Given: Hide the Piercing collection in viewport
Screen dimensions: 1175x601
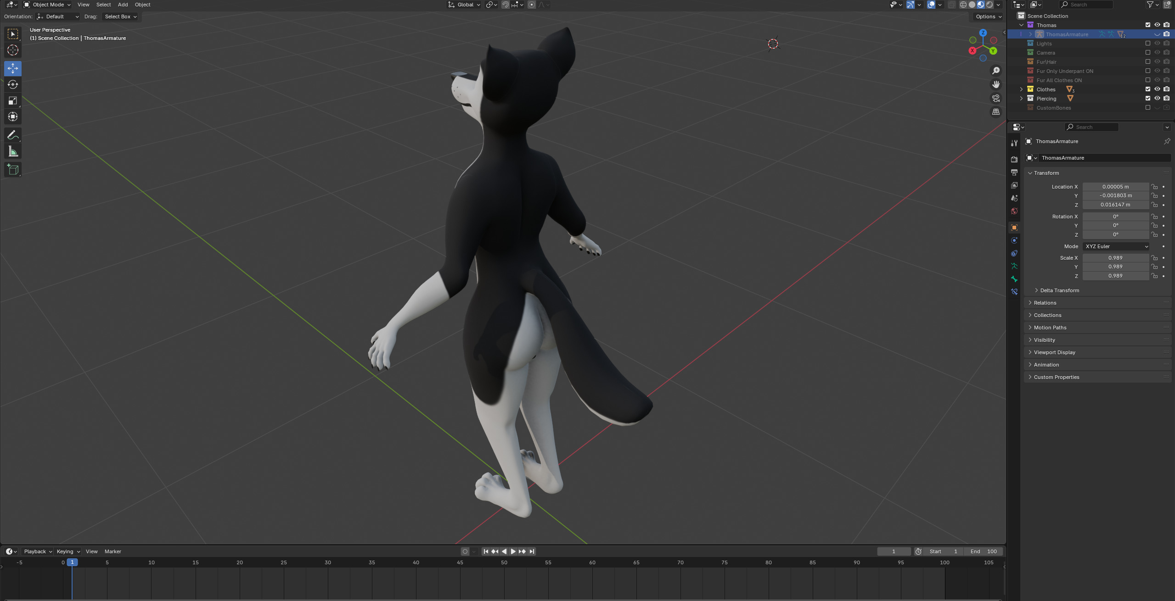Looking at the screenshot, I should 1157,98.
